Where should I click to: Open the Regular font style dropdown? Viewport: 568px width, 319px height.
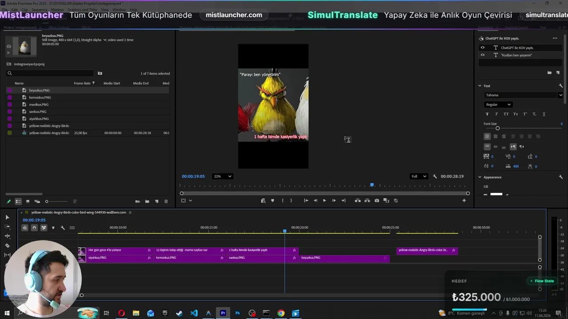tap(498, 105)
